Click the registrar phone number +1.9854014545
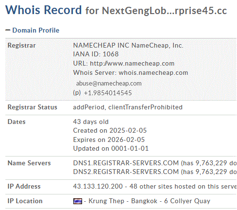The image size is (237, 210). pos(108,93)
